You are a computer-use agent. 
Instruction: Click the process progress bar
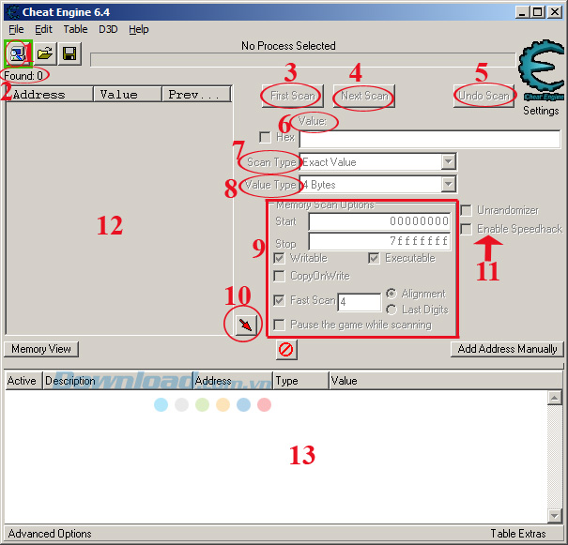coord(303,60)
